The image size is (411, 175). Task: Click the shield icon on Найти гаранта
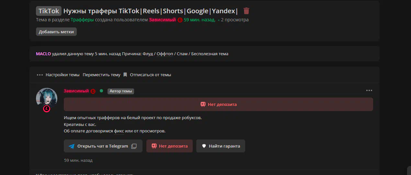[204, 146]
